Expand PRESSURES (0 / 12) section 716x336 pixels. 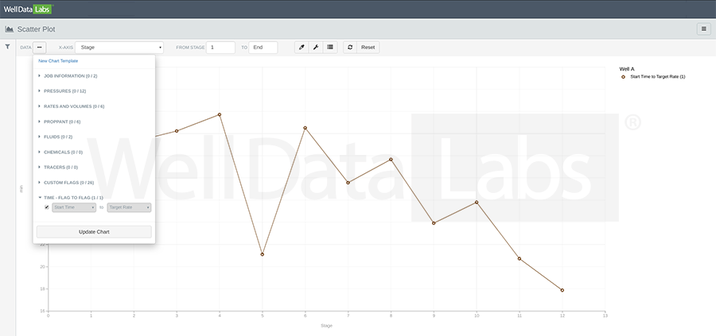62,91
